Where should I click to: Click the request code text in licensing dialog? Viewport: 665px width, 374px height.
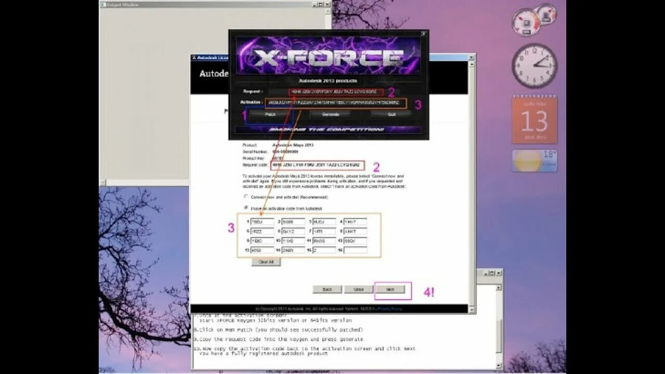(317, 165)
